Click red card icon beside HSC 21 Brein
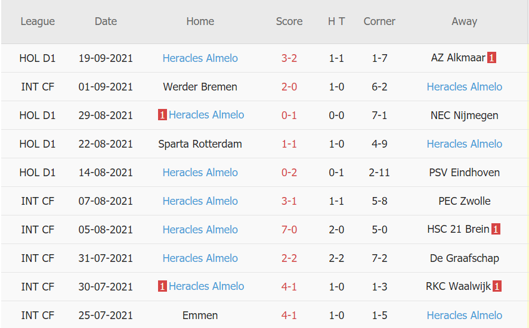Screen dimensions: 529x328 click(496, 229)
